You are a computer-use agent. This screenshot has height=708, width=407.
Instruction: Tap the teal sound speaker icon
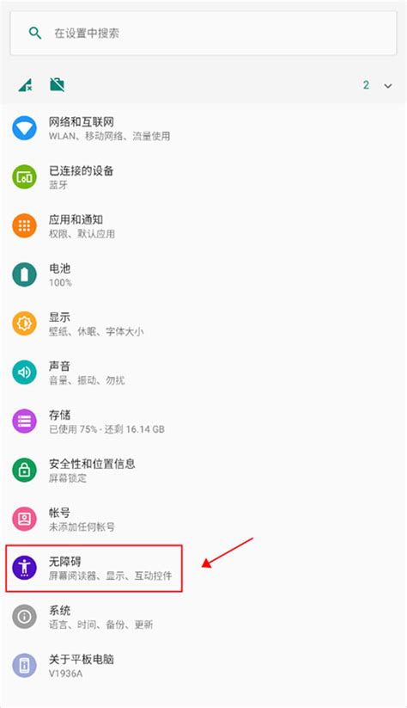point(24,372)
